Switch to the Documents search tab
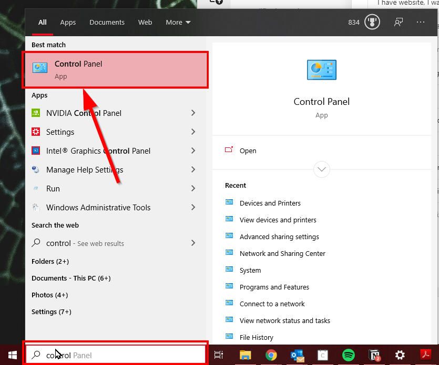Viewport: 439px width, 365px height. tap(107, 22)
